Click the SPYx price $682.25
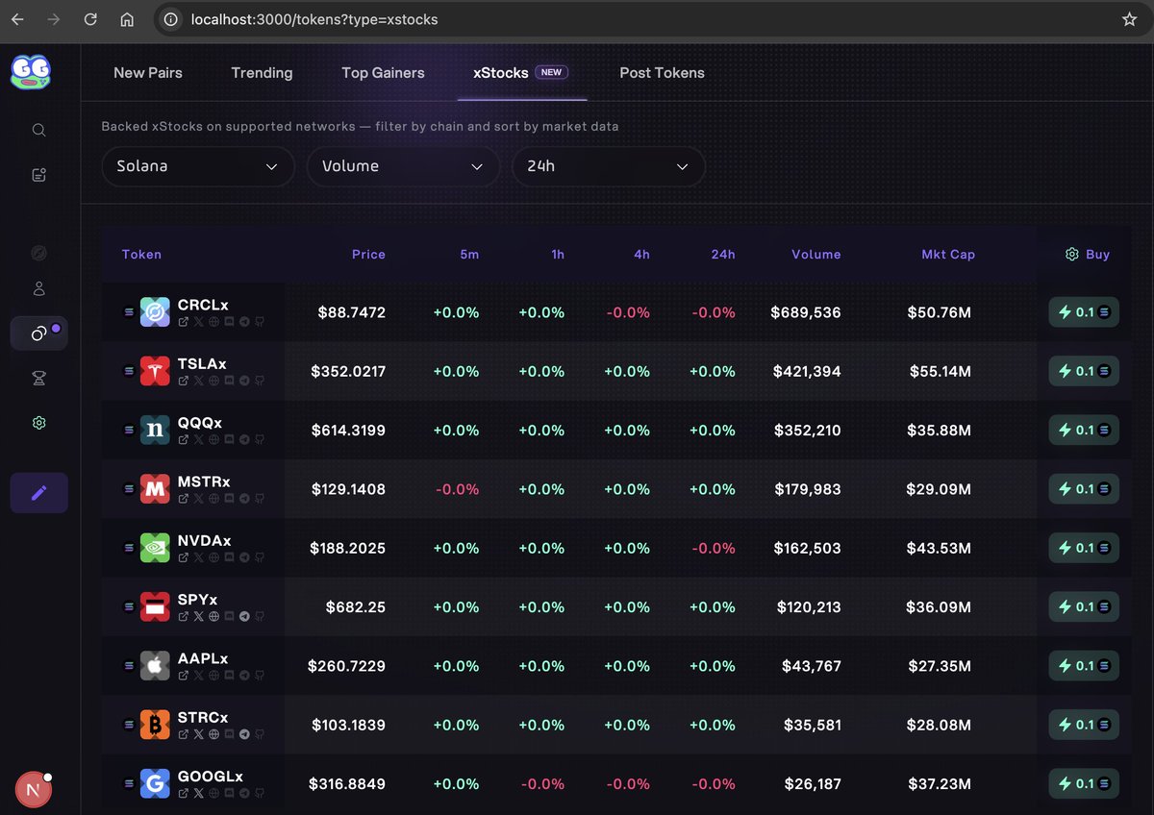Image resolution: width=1154 pixels, height=815 pixels. click(x=356, y=606)
